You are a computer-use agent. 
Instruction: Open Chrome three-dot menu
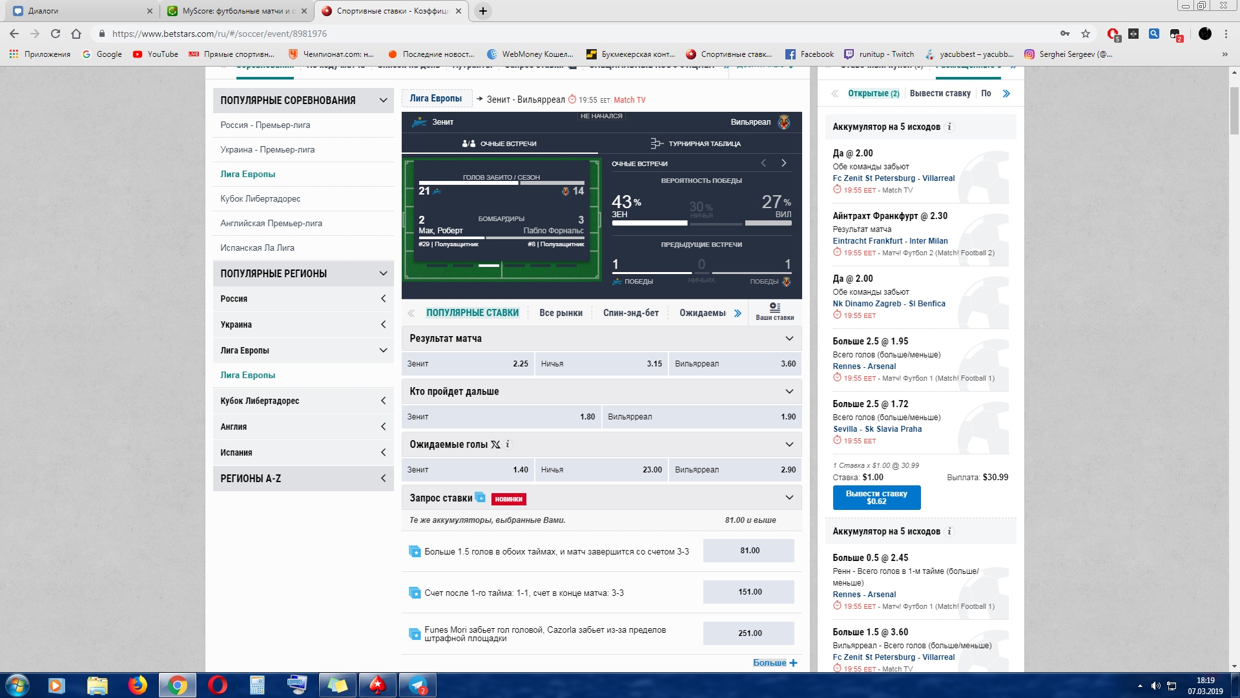click(x=1226, y=34)
